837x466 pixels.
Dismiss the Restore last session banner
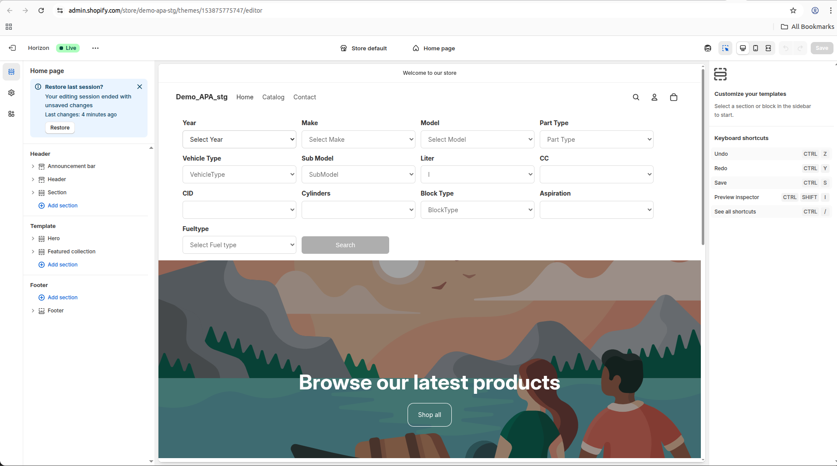tap(140, 87)
